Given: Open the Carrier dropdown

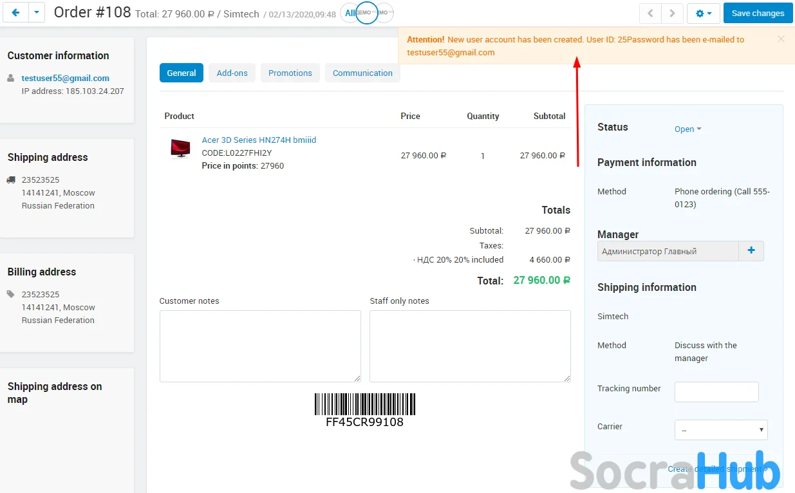Looking at the screenshot, I should pyautogui.click(x=721, y=430).
